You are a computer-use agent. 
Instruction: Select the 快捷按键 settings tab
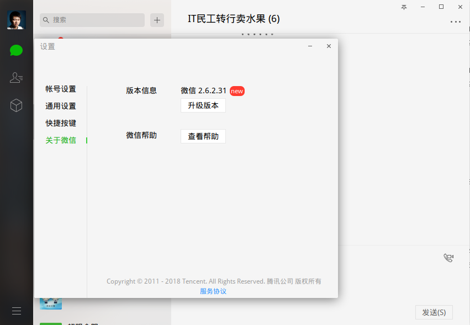pos(61,123)
